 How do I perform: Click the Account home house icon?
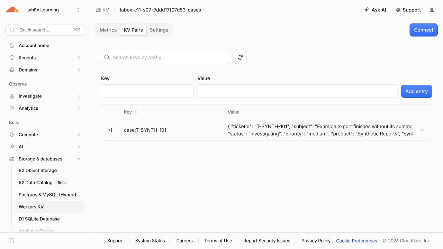click(x=12, y=45)
